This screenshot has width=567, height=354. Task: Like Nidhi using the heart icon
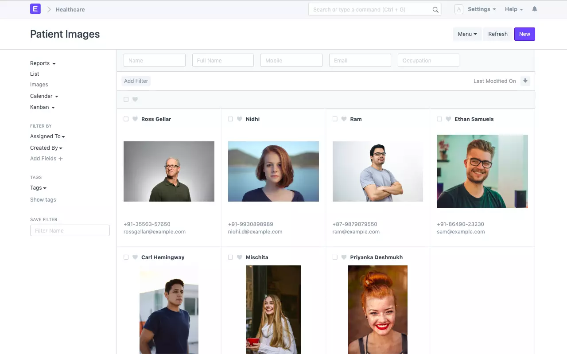239,119
